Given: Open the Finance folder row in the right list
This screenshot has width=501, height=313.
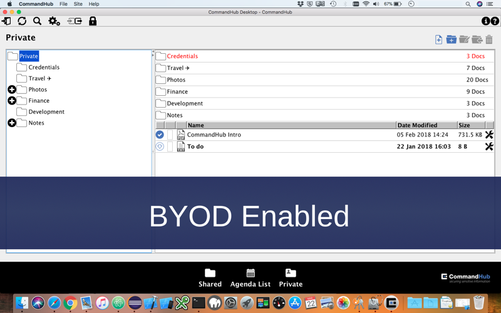Looking at the screenshot, I should coord(324,91).
